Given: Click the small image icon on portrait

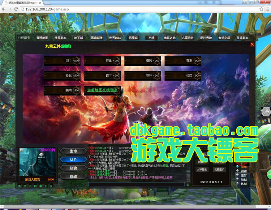Looking at the screenshot, I should [x=22, y=150].
